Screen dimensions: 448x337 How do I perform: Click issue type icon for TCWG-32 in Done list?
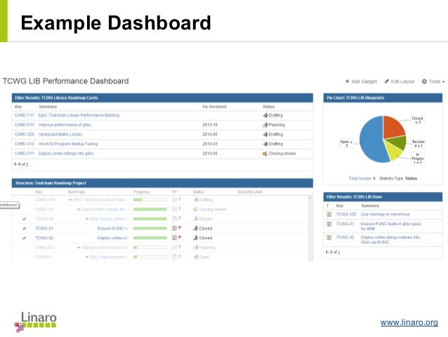329,237
